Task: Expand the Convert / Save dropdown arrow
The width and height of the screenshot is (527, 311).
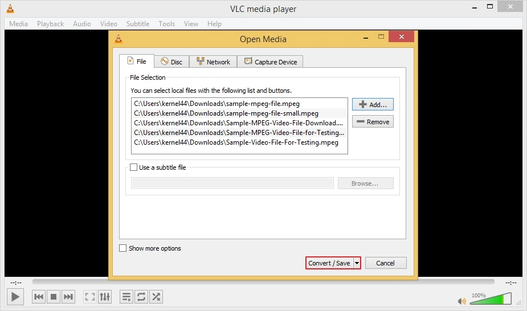Action: [357, 263]
